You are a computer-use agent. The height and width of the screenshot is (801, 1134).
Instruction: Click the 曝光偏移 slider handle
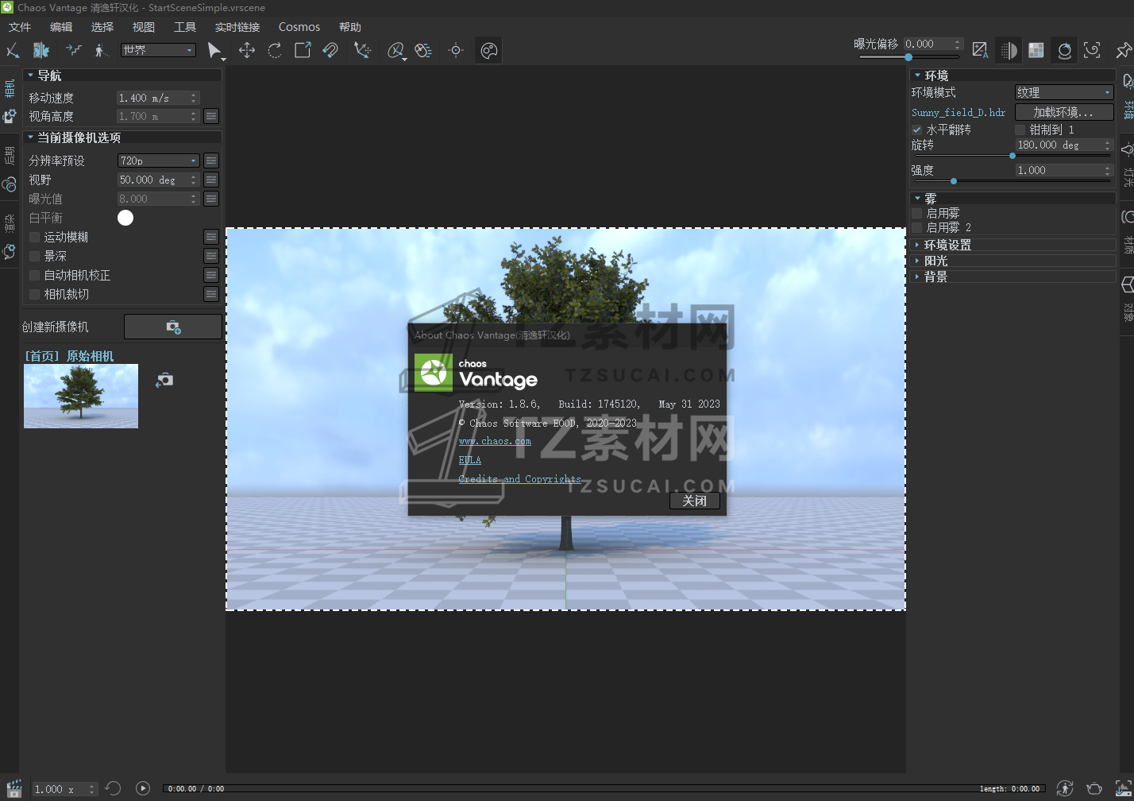[x=908, y=57]
